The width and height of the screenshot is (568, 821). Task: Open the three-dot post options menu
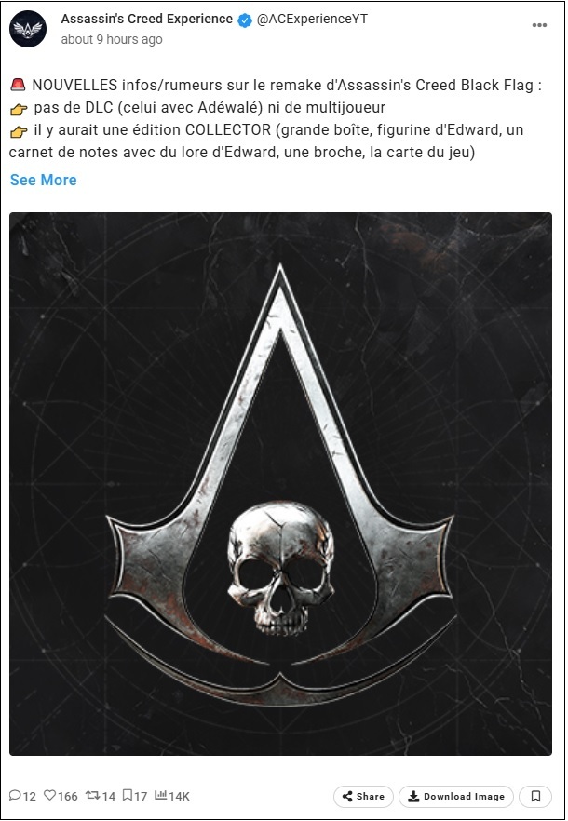tap(539, 24)
